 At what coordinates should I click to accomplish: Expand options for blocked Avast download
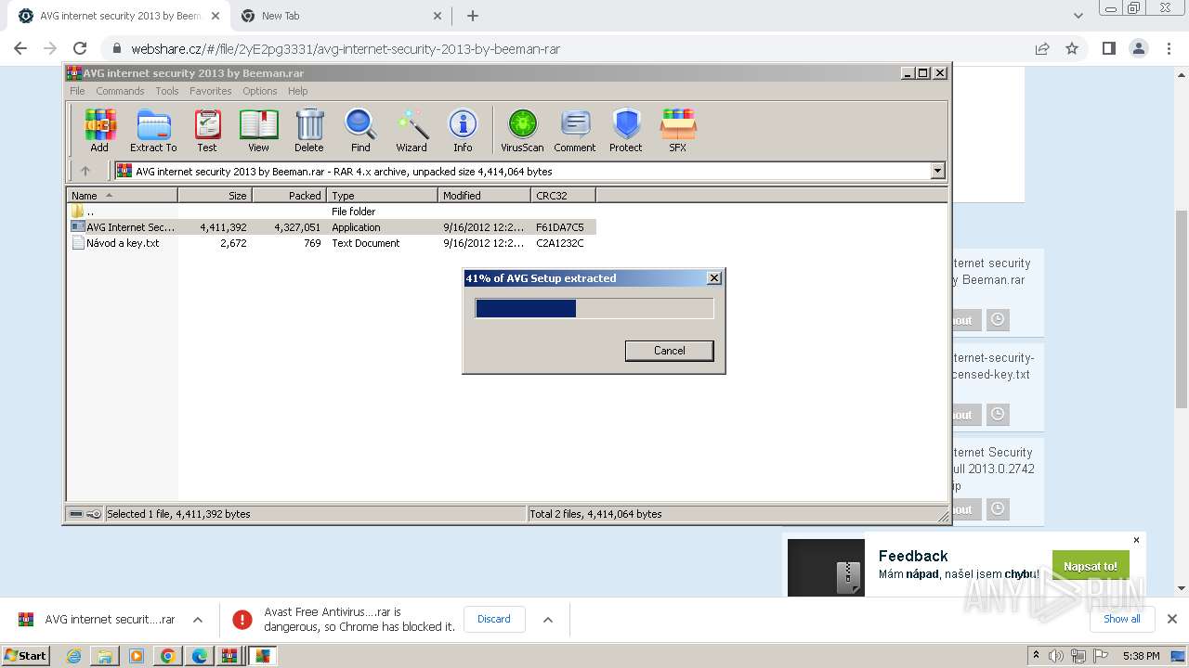pyautogui.click(x=548, y=620)
